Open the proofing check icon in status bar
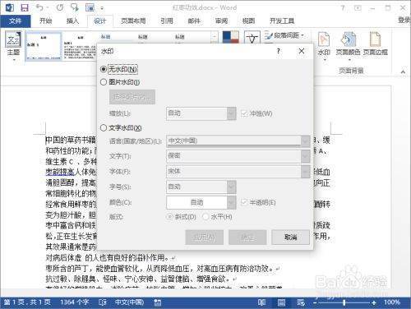 103,302
